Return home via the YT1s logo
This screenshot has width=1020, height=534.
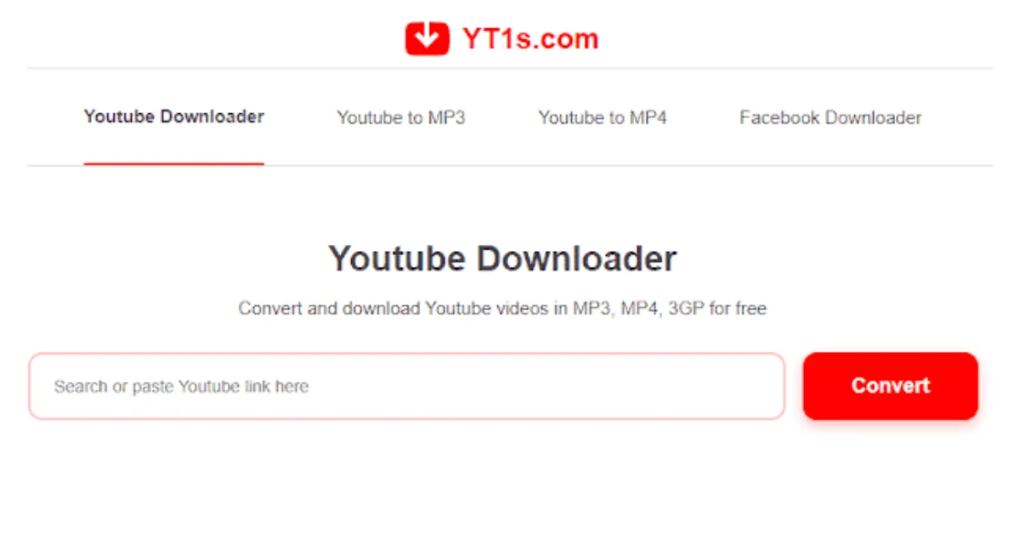coord(501,38)
